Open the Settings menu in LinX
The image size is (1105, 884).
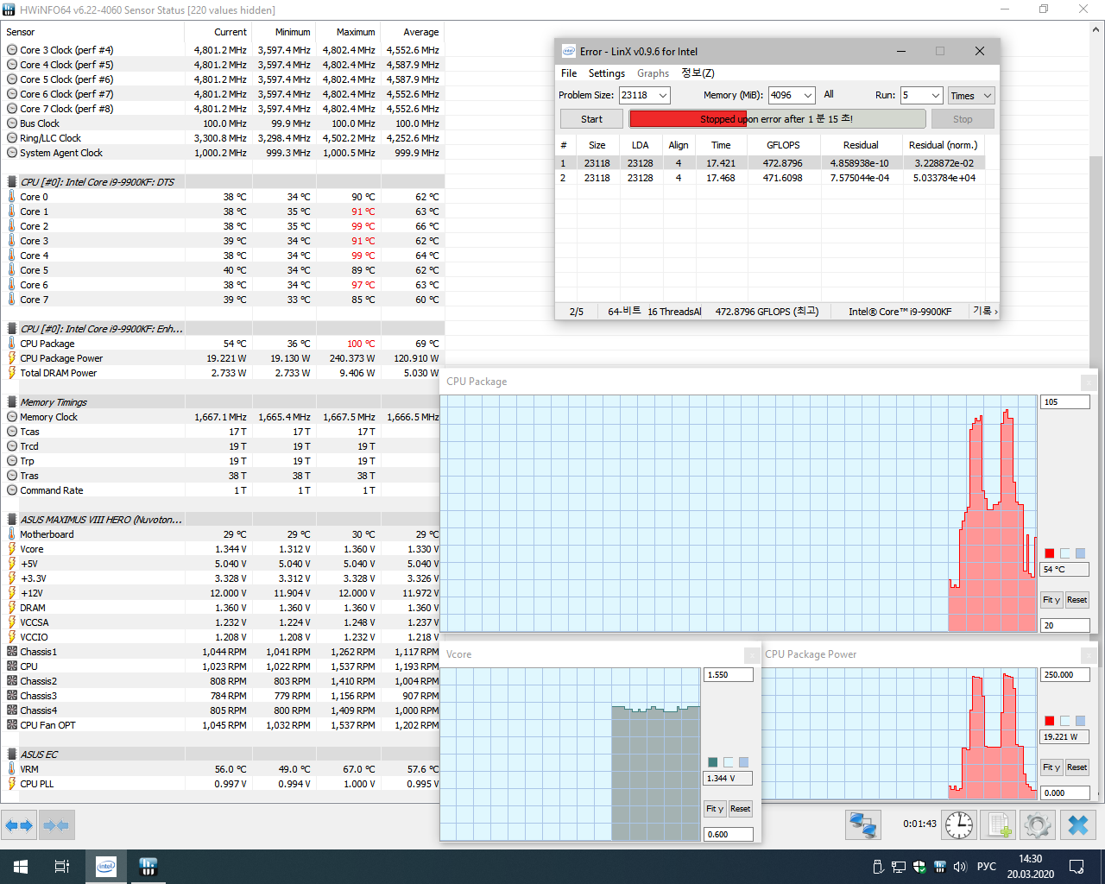coord(606,73)
